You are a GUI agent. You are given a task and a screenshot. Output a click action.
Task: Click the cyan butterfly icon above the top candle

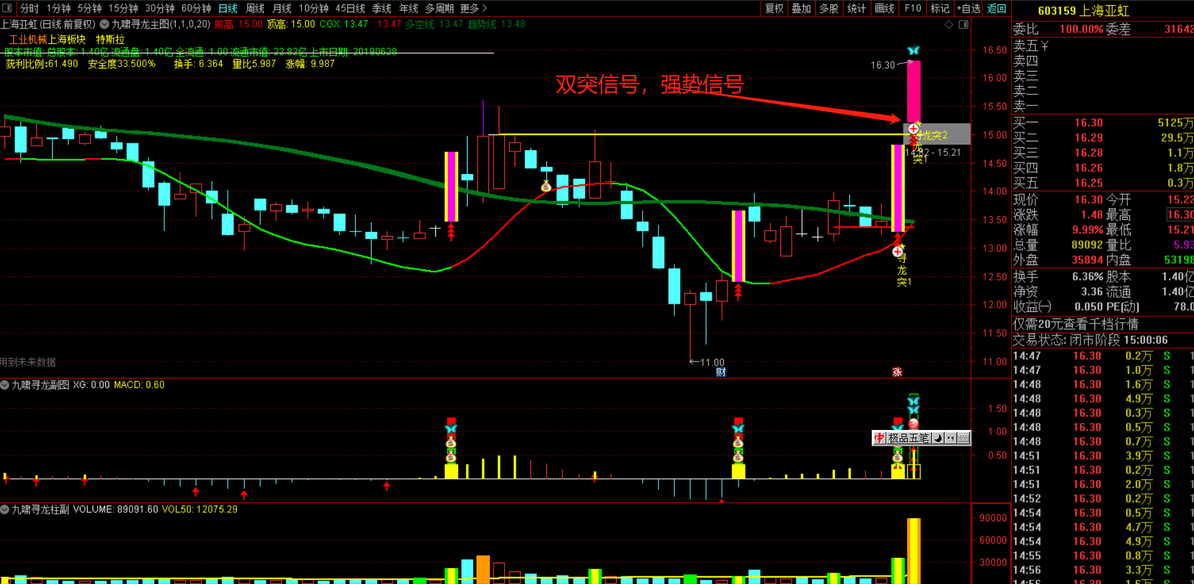tap(913, 51)
